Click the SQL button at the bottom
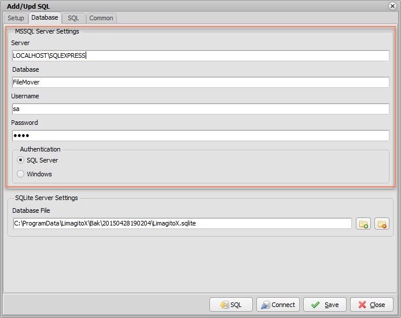The height and width of the screenshot is (318, 401). pos(231,305)
